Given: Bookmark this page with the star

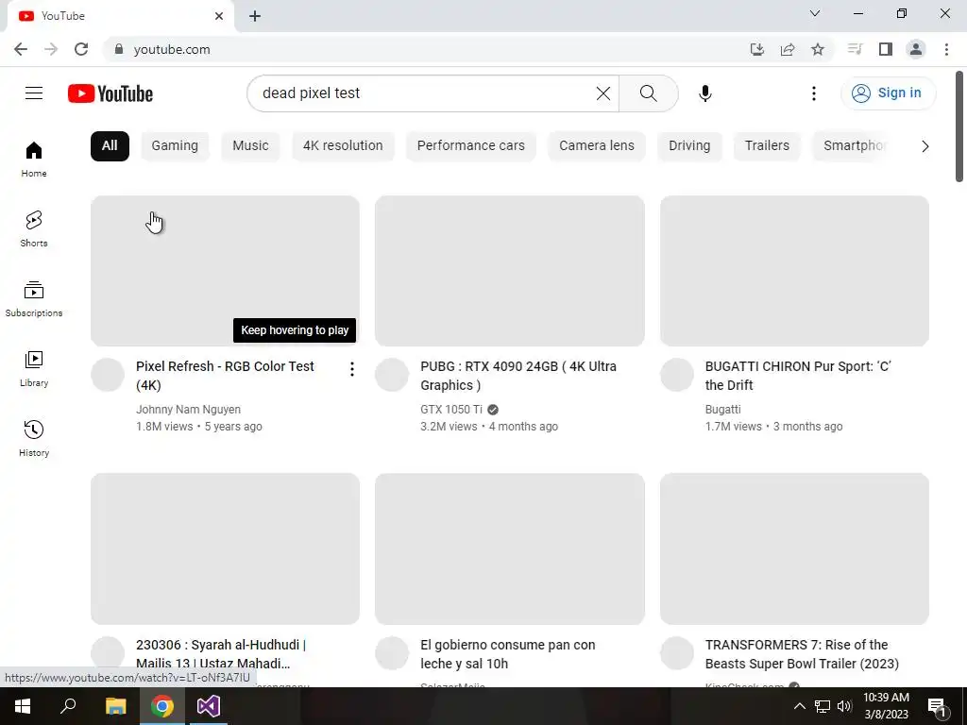Looking at the screenshot, I should pyautogui.click(x=817, y=49).
